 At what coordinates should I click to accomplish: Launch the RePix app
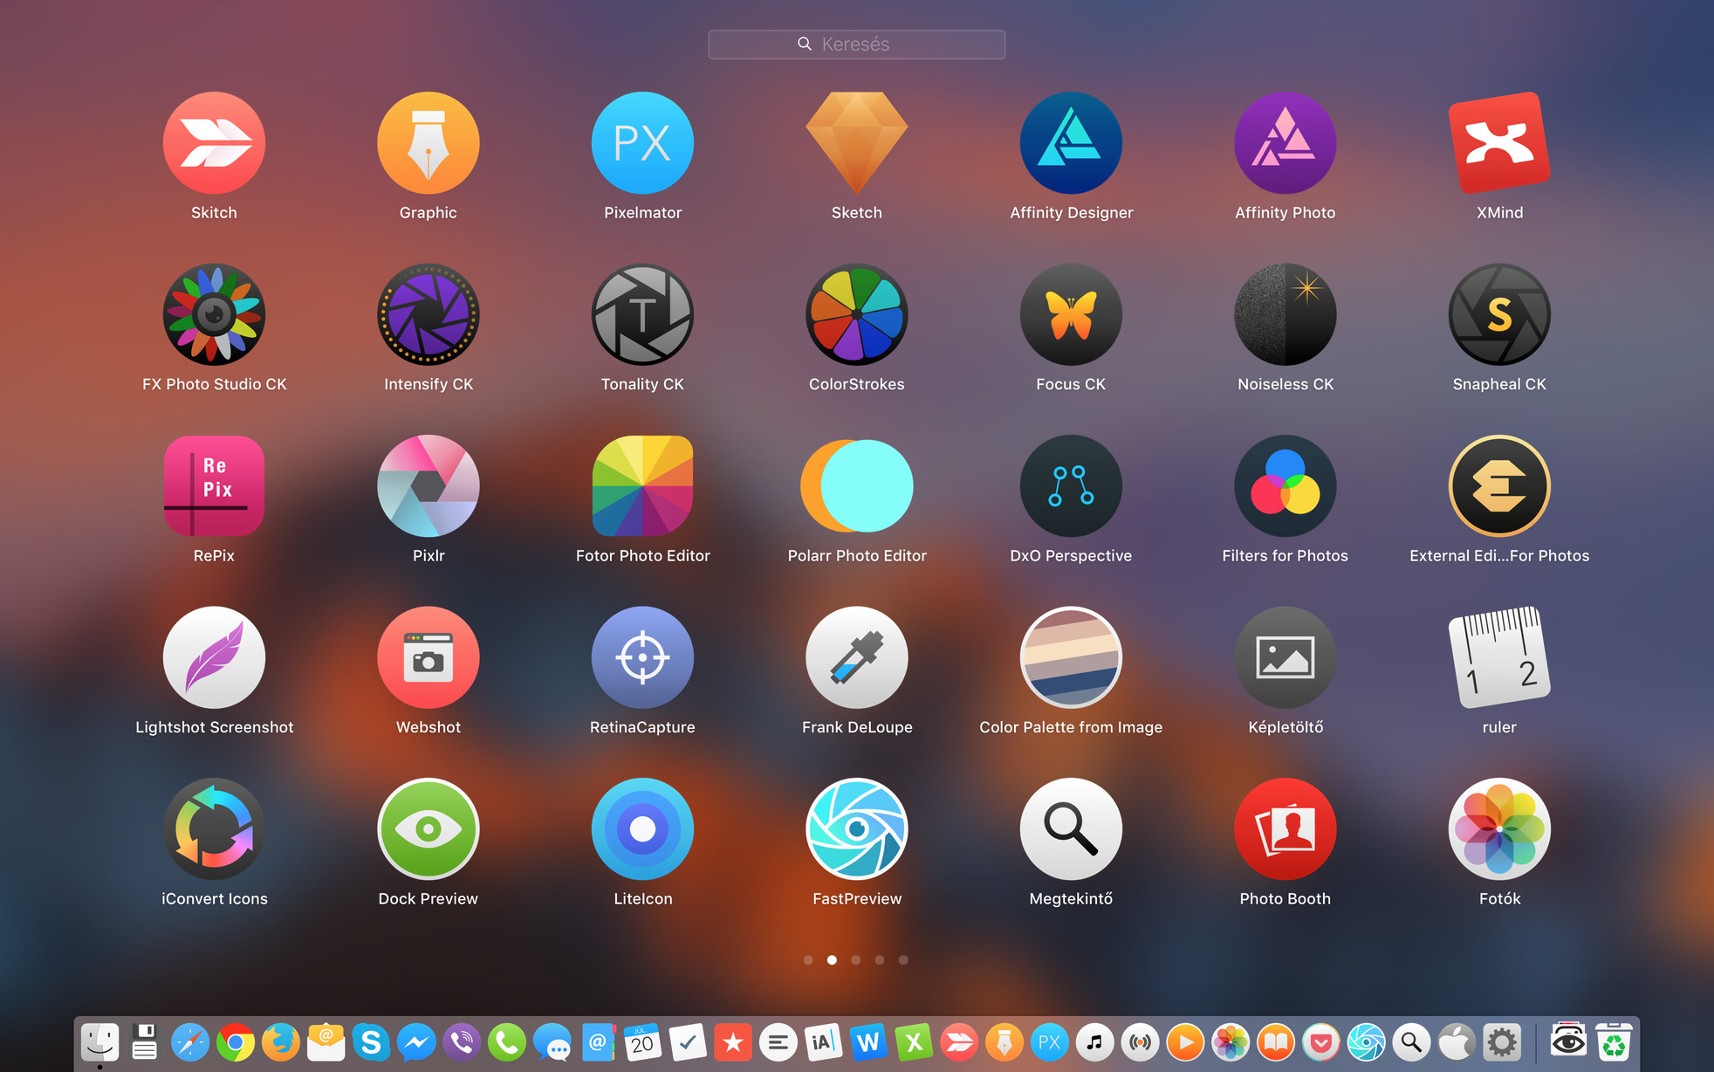click(x=214, y=486)
